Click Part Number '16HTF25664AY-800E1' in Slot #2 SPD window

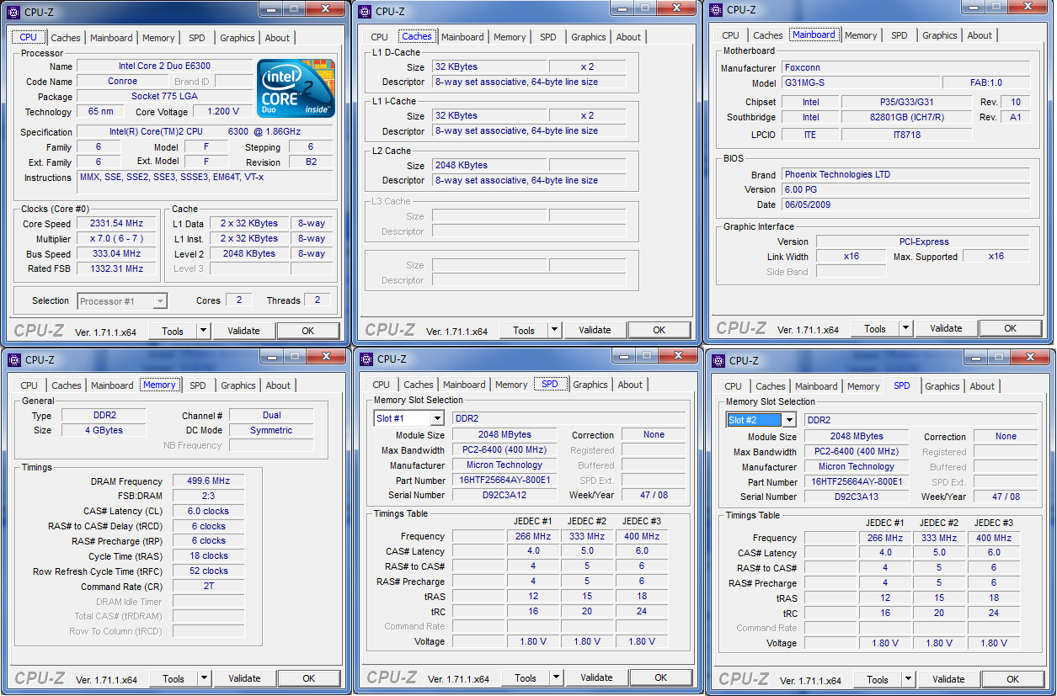(x=856, y=482)
